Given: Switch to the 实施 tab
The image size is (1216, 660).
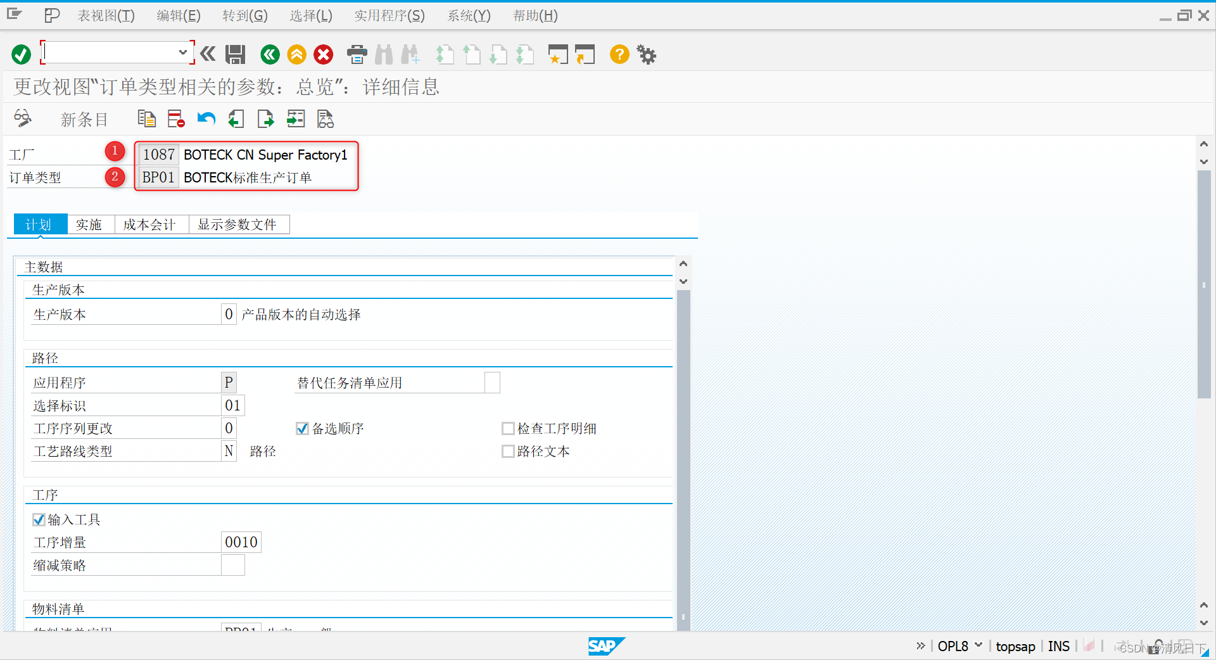Looking at the screenshot, I should (91, 224).
